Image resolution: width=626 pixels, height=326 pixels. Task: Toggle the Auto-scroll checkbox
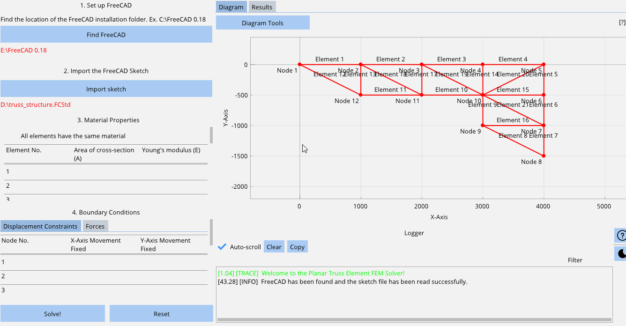pyautogui.click(x=223, y=247)
